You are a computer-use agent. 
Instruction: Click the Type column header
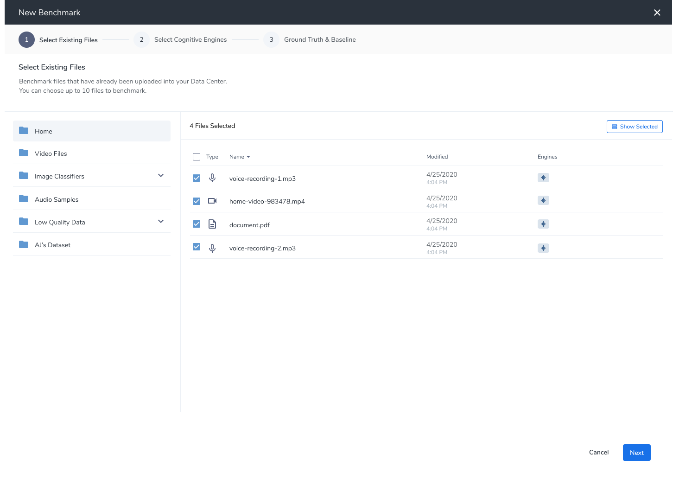point(212,157)
